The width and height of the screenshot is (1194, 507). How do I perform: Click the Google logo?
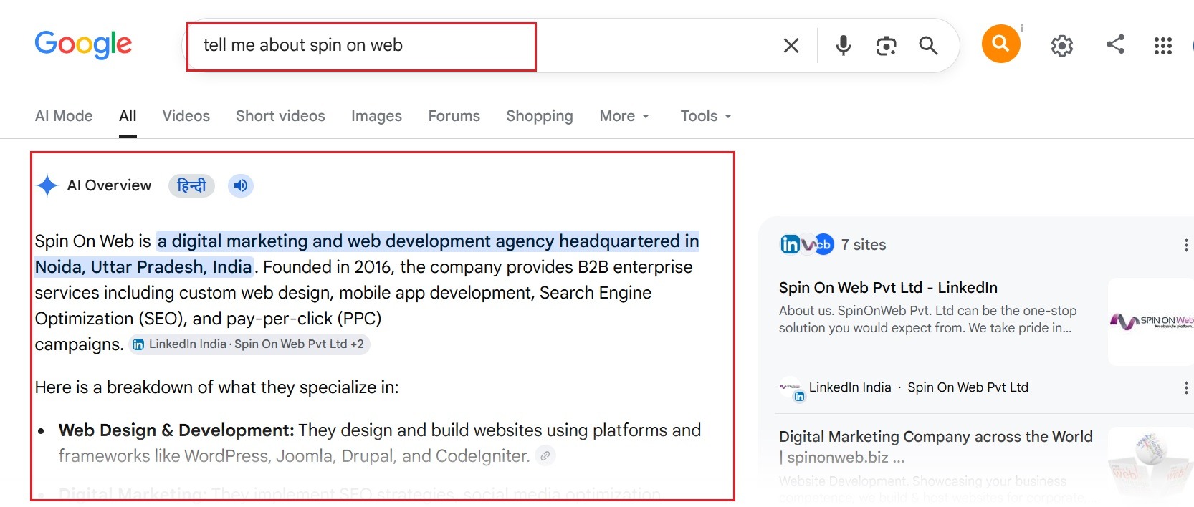point(83,44)
